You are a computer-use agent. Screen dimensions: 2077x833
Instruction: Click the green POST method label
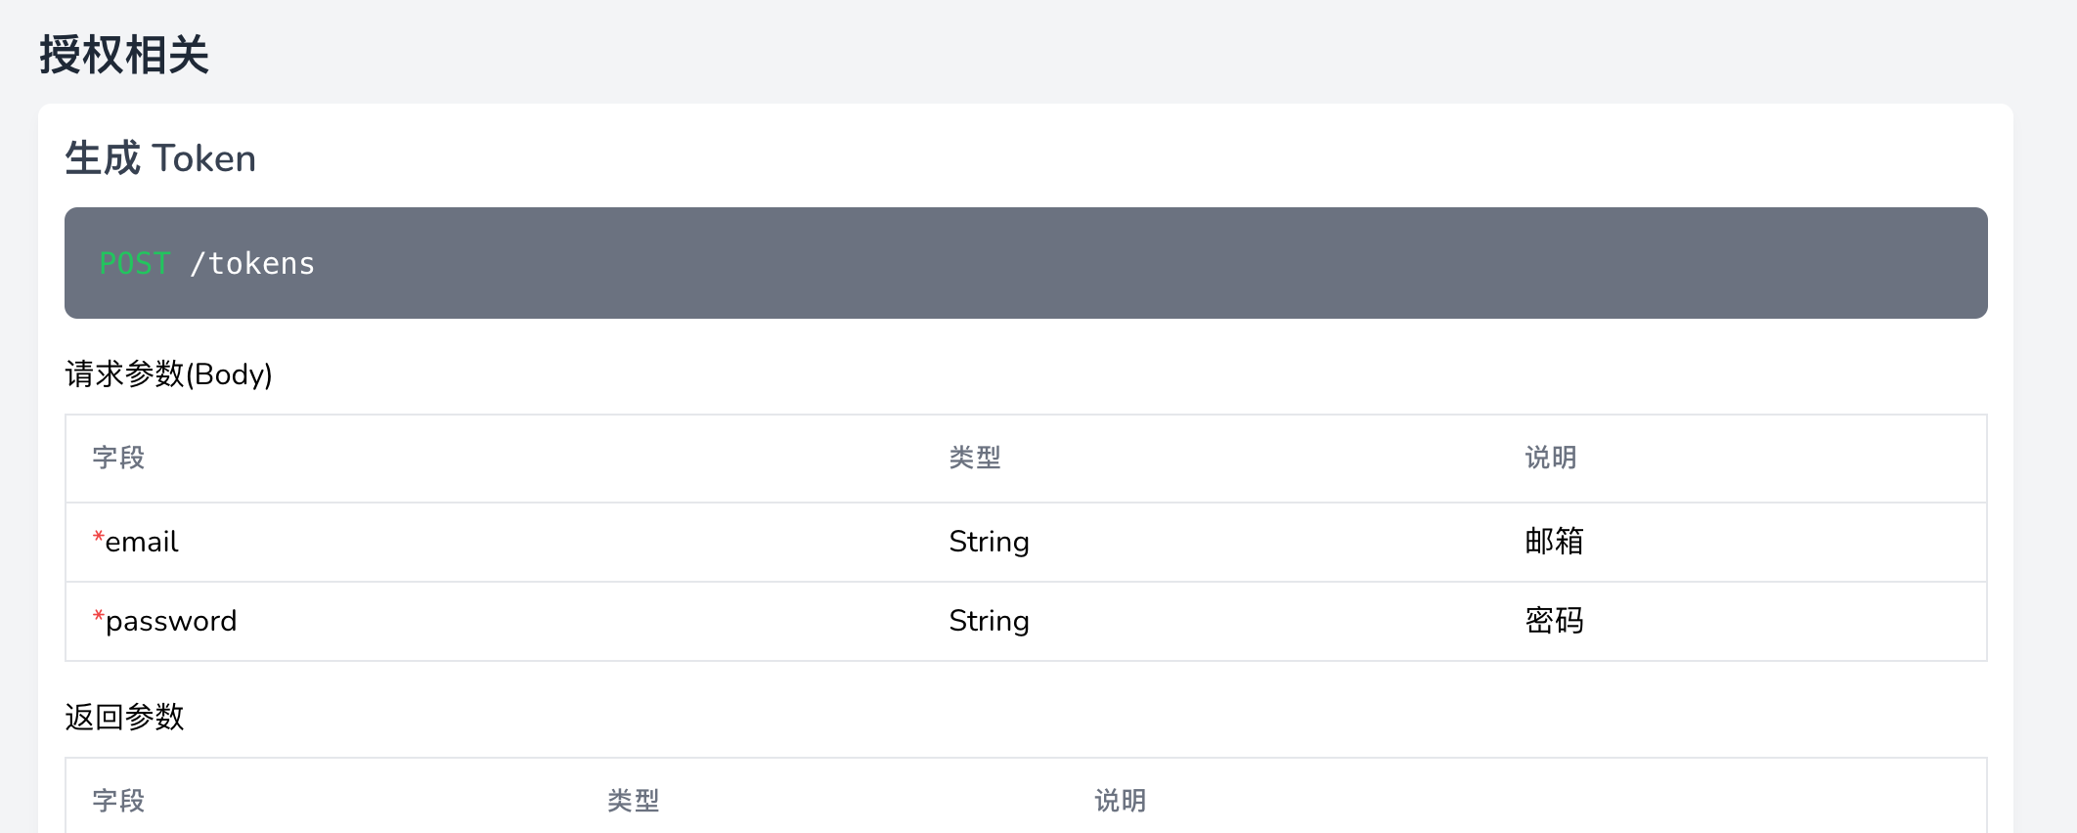(x=135, y=264)
